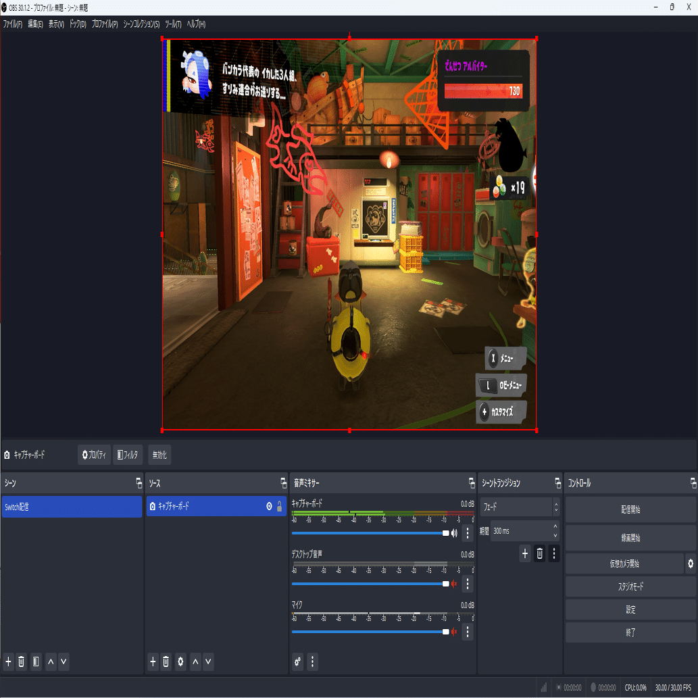Adjust the マイク volume slider

pyautogui.click(x=370, y=632)
